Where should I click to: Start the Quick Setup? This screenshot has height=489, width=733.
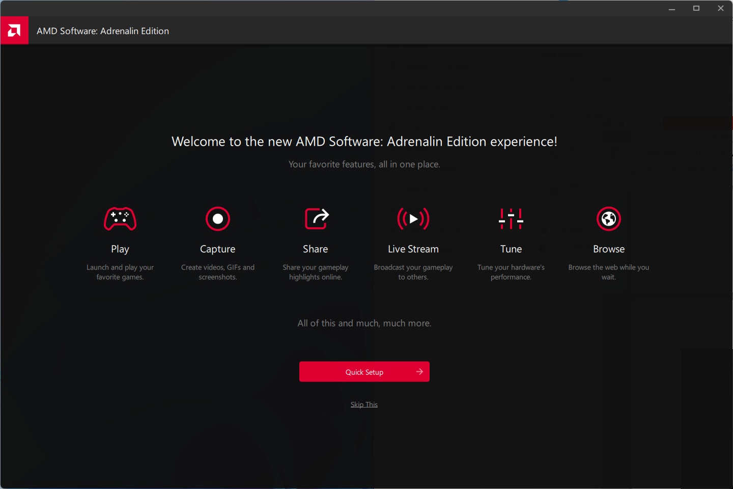(x=364, y=372)
